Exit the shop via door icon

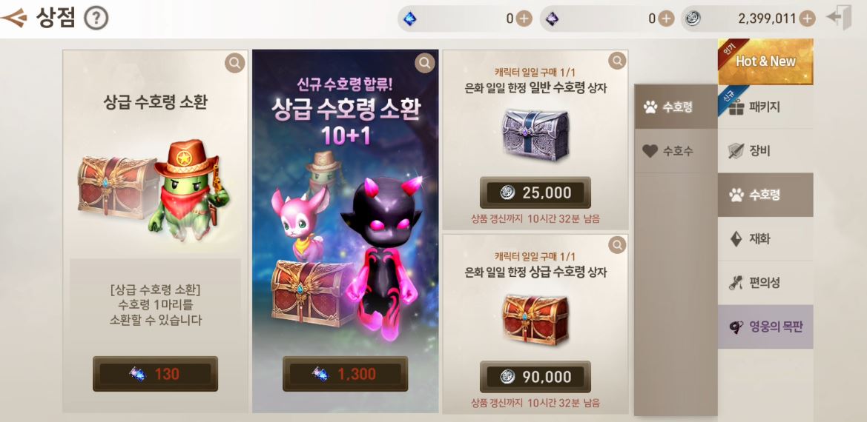coord(840,19)
